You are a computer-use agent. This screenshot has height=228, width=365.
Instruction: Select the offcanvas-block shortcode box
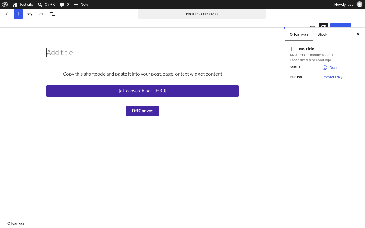point(143,91)
